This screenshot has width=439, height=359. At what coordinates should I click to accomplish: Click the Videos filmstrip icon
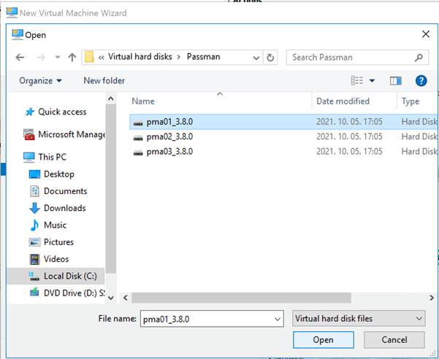[x=34, y=260]
